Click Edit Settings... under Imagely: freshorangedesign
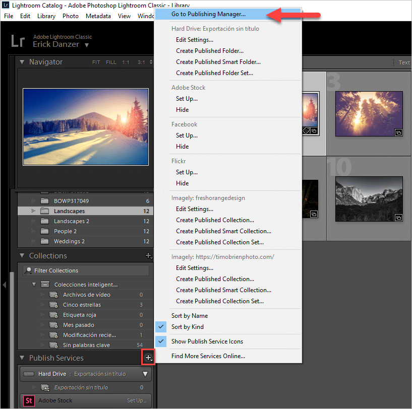 (x=195, y=209)
